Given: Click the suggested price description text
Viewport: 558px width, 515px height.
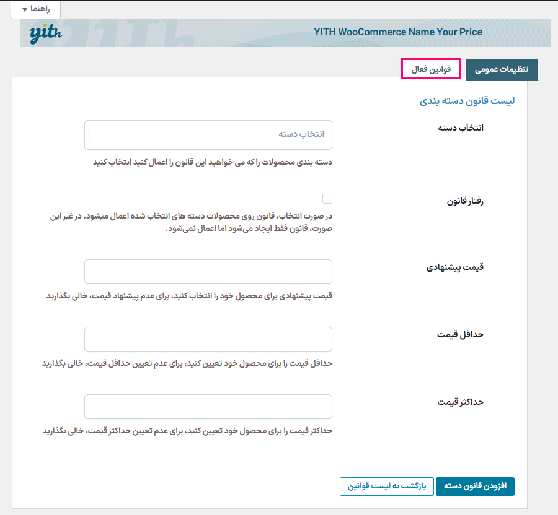Looking at the screenshot, I should pyautogui.click(x=189, y=296).
